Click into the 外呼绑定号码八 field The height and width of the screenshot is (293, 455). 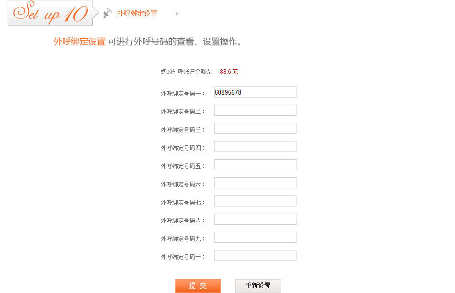(255, 219)
